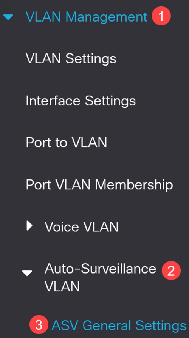The width and height of the screenshot is (189, 338).
Task: Collapse Auto-Surveillance VLAN with white down triangle
Action: [27, 273]
